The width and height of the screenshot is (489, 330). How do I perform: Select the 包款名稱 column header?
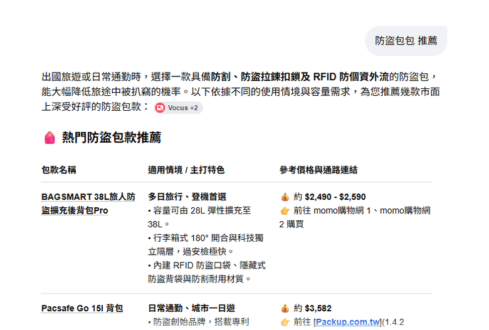[x=59, y=170]
